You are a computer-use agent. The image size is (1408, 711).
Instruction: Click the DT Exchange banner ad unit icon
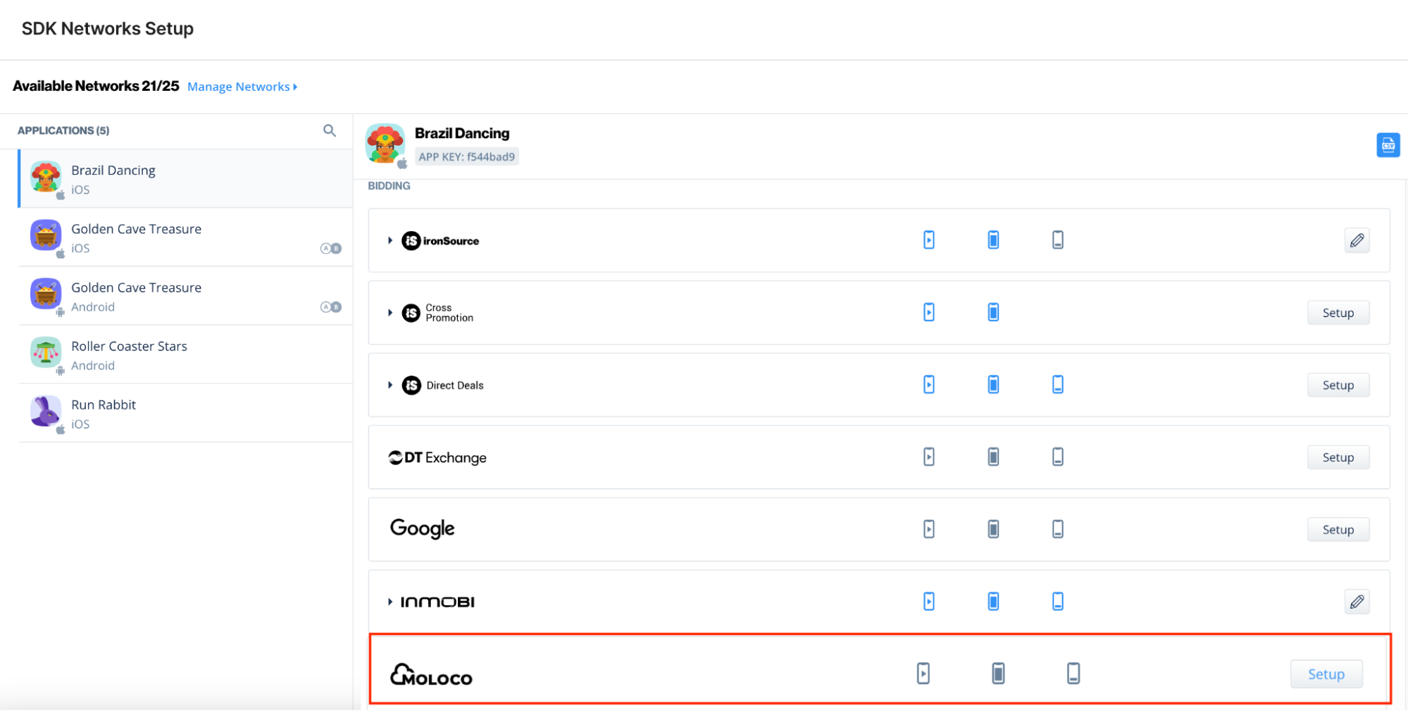[1057, 457]
